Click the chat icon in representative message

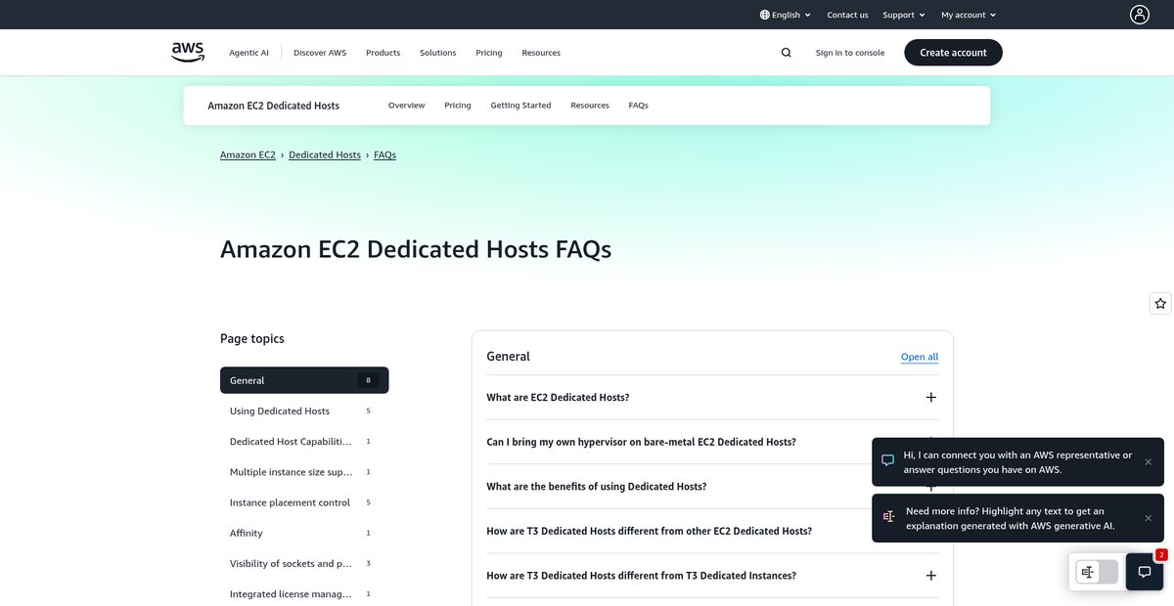(x=888, y=461)
